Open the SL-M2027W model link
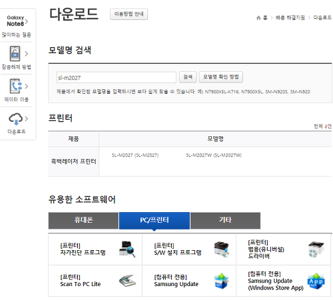333x300 pixels. tap(214, 155)
